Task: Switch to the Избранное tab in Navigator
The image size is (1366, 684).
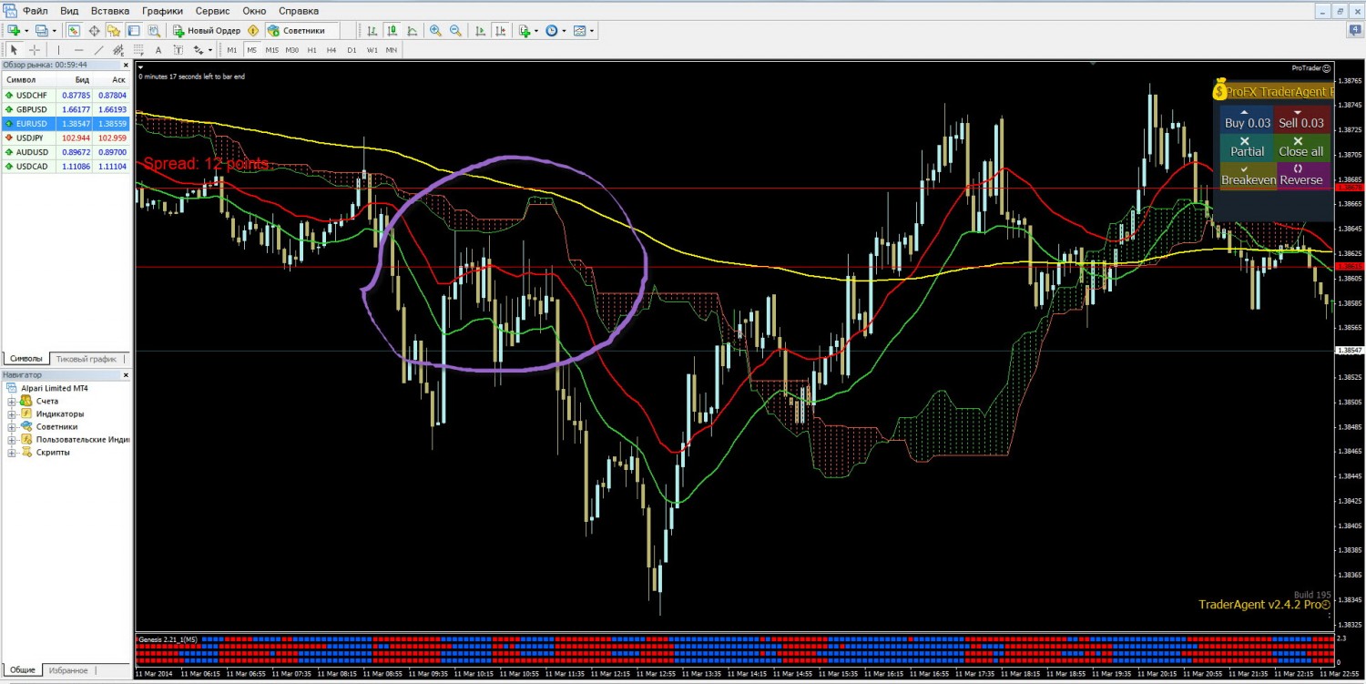Action: [x=68, y=670]
